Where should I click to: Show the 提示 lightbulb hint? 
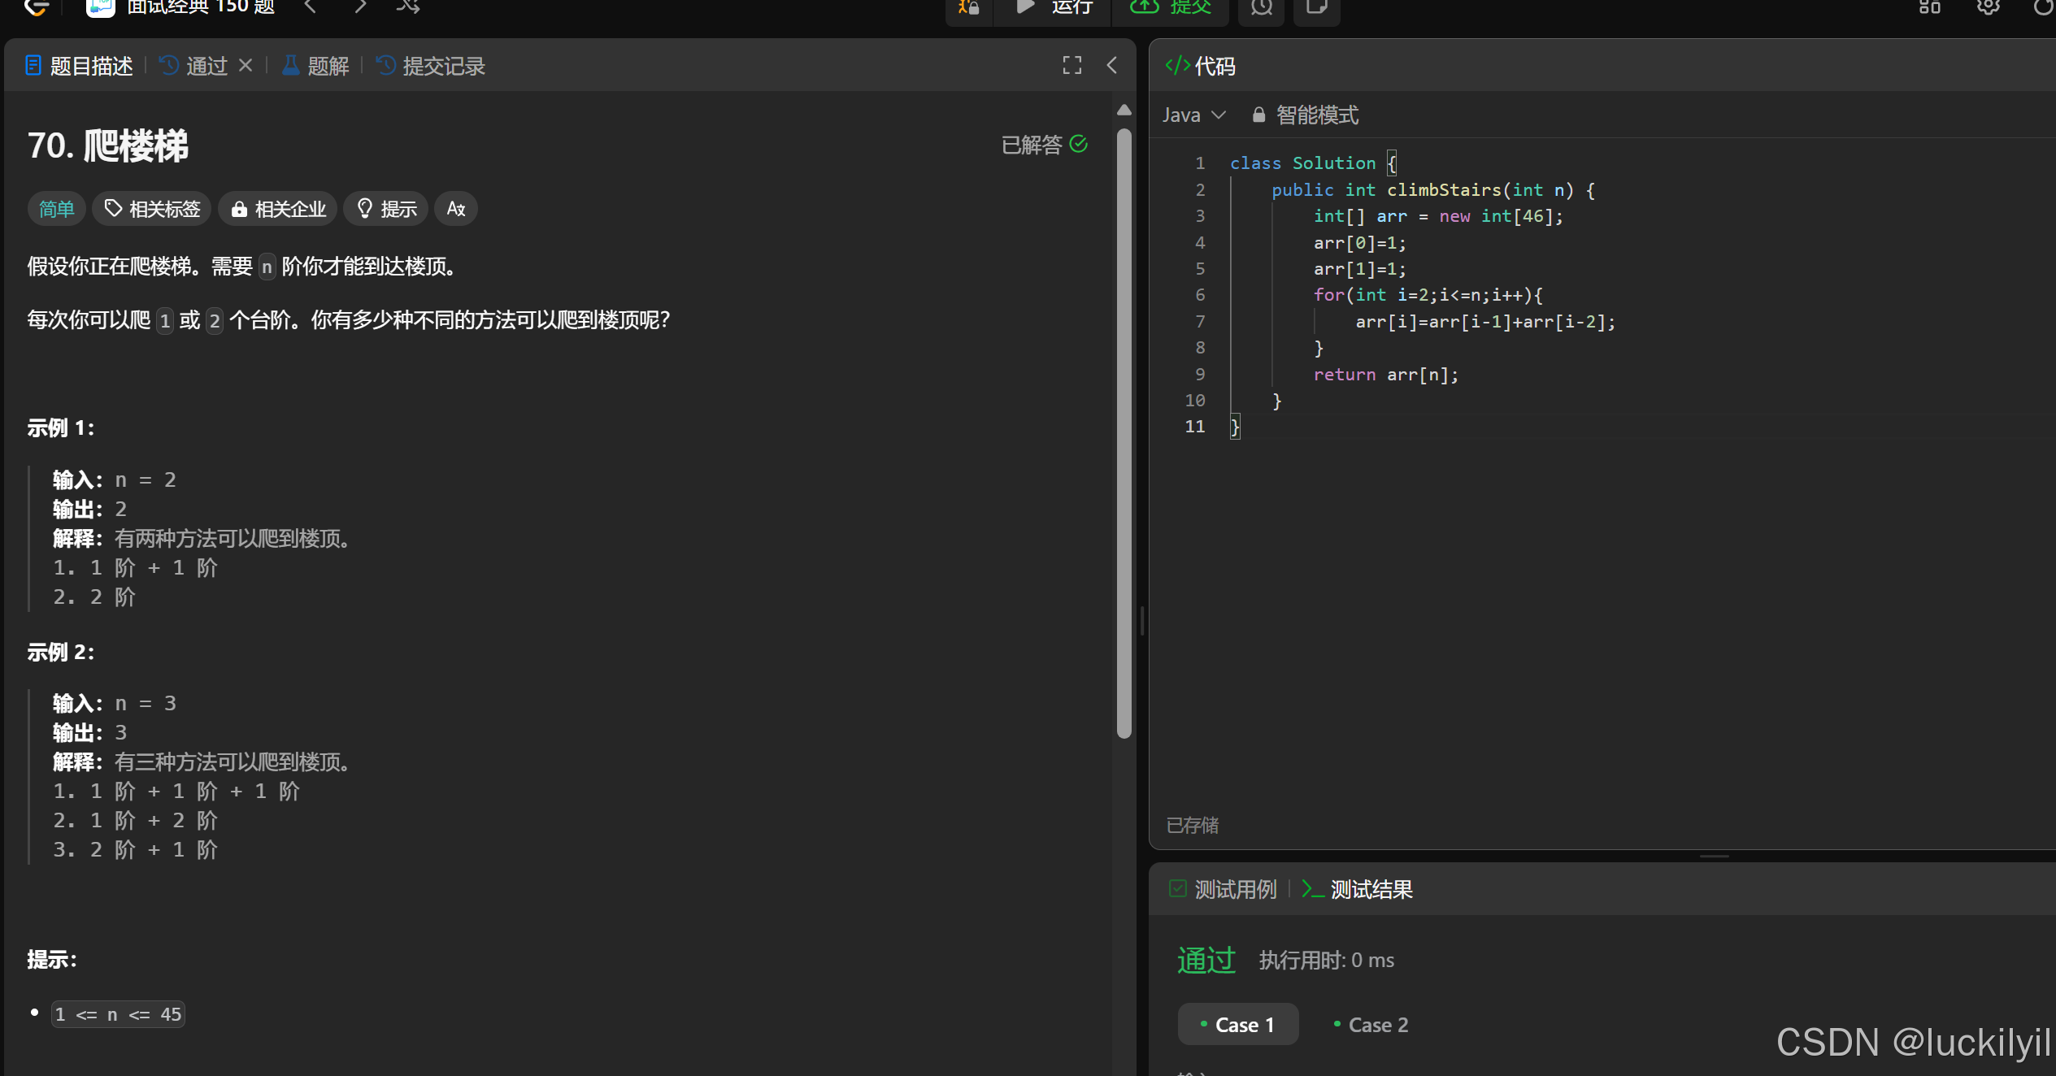386,209
